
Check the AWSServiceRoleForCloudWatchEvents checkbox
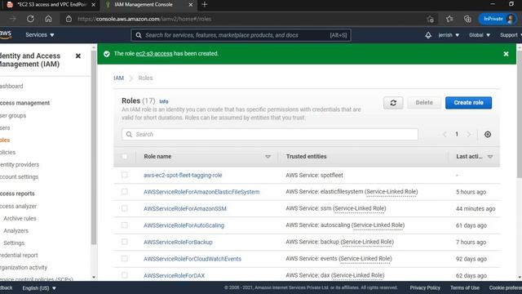point(125,258)
